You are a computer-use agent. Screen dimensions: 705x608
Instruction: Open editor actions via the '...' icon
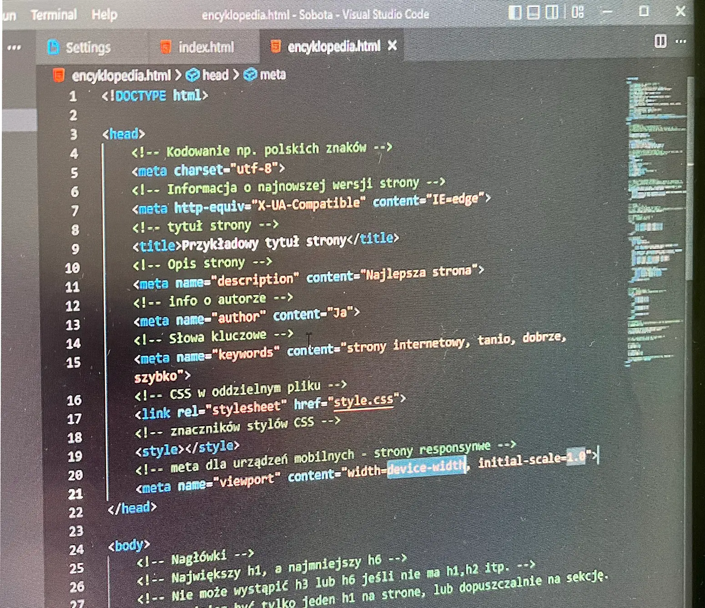coord(680,41)
